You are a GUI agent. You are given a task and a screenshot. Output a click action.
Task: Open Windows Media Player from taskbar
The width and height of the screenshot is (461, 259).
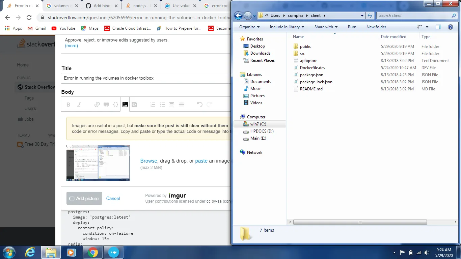[x=71, y=252]
